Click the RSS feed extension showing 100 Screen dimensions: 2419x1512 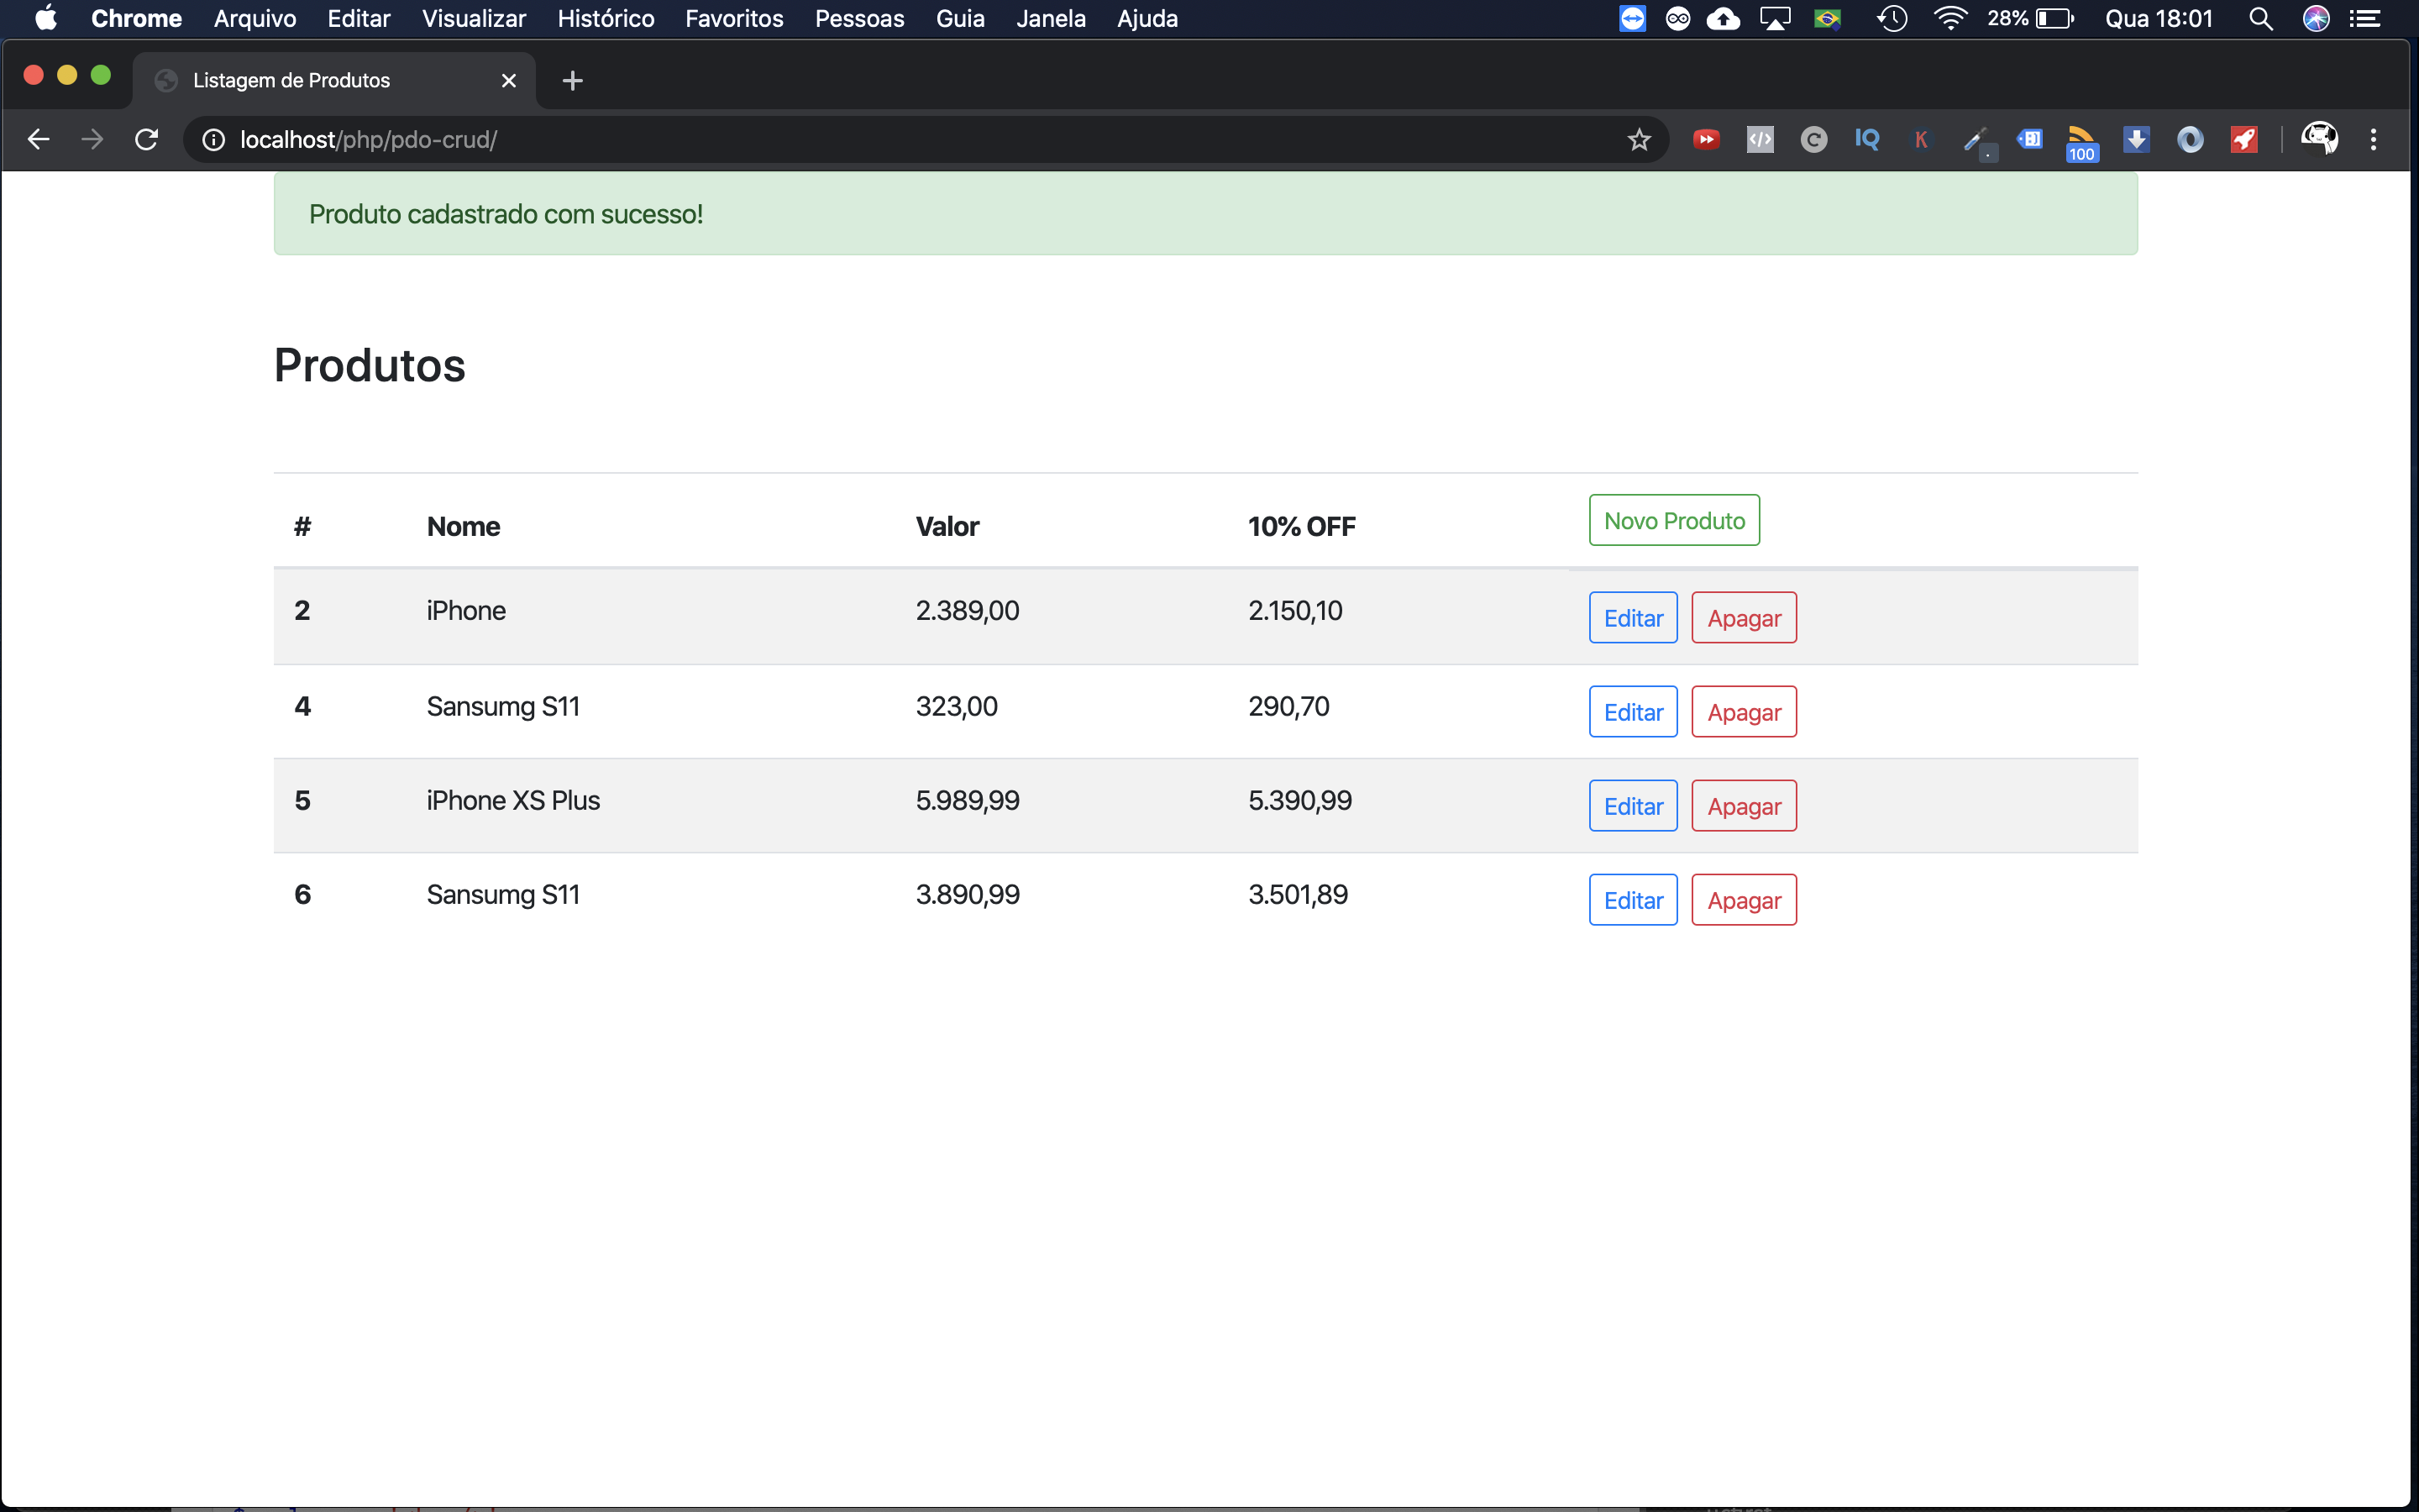(2081, 140)
